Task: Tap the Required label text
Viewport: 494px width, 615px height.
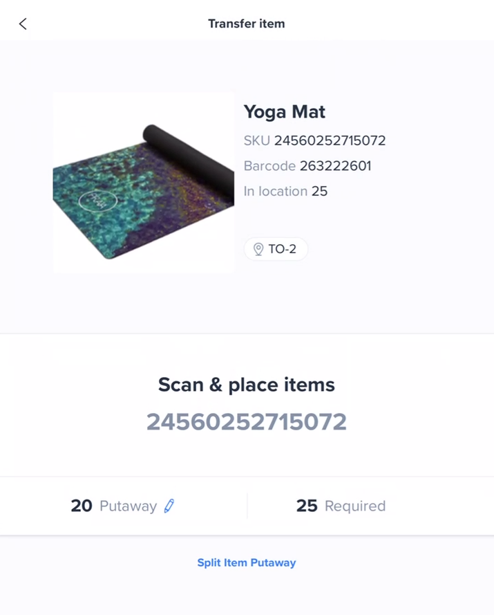Action: click(355, 506)
